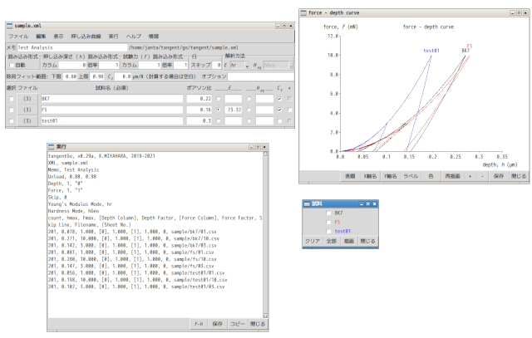This screenshot has width=532, height=338.
Task: Open file list button (3) for BK7
Action: coord(27,99)
